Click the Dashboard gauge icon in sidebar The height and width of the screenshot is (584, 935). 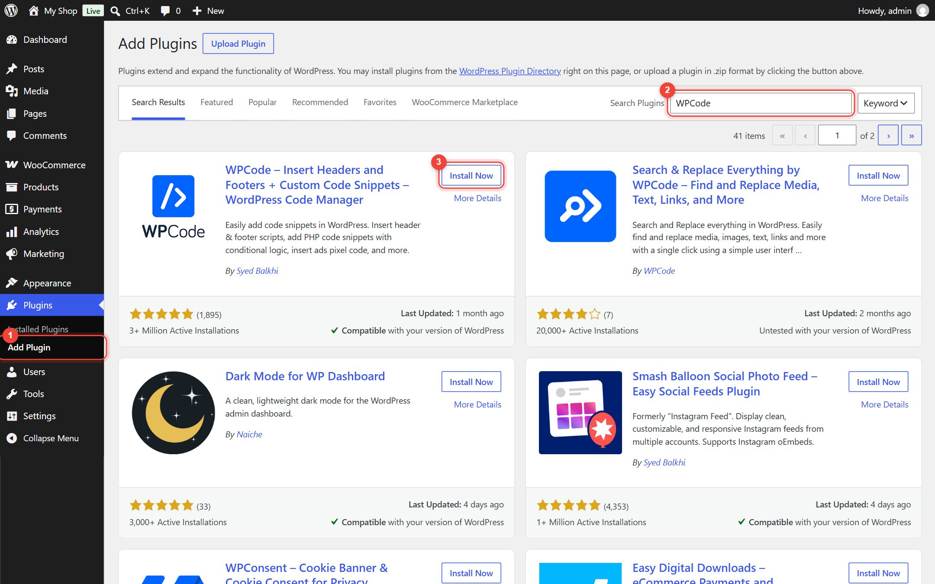coord(12,40)
